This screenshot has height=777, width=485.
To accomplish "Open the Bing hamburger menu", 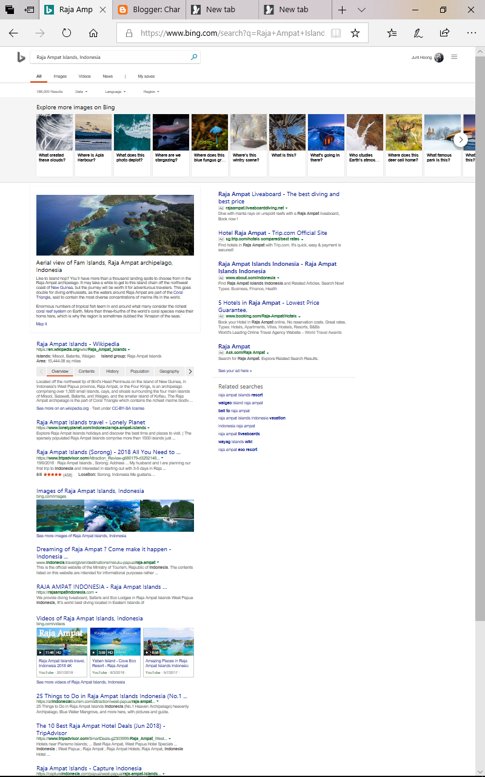I will 454,57.
